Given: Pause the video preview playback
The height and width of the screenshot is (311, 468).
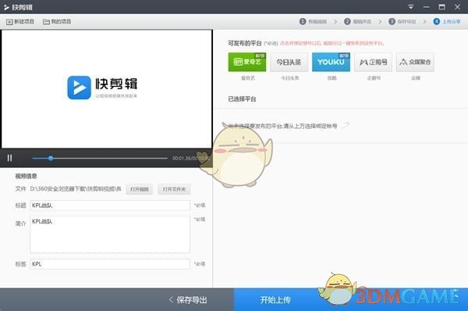Looking at the screenshot, I should [9, 158].
